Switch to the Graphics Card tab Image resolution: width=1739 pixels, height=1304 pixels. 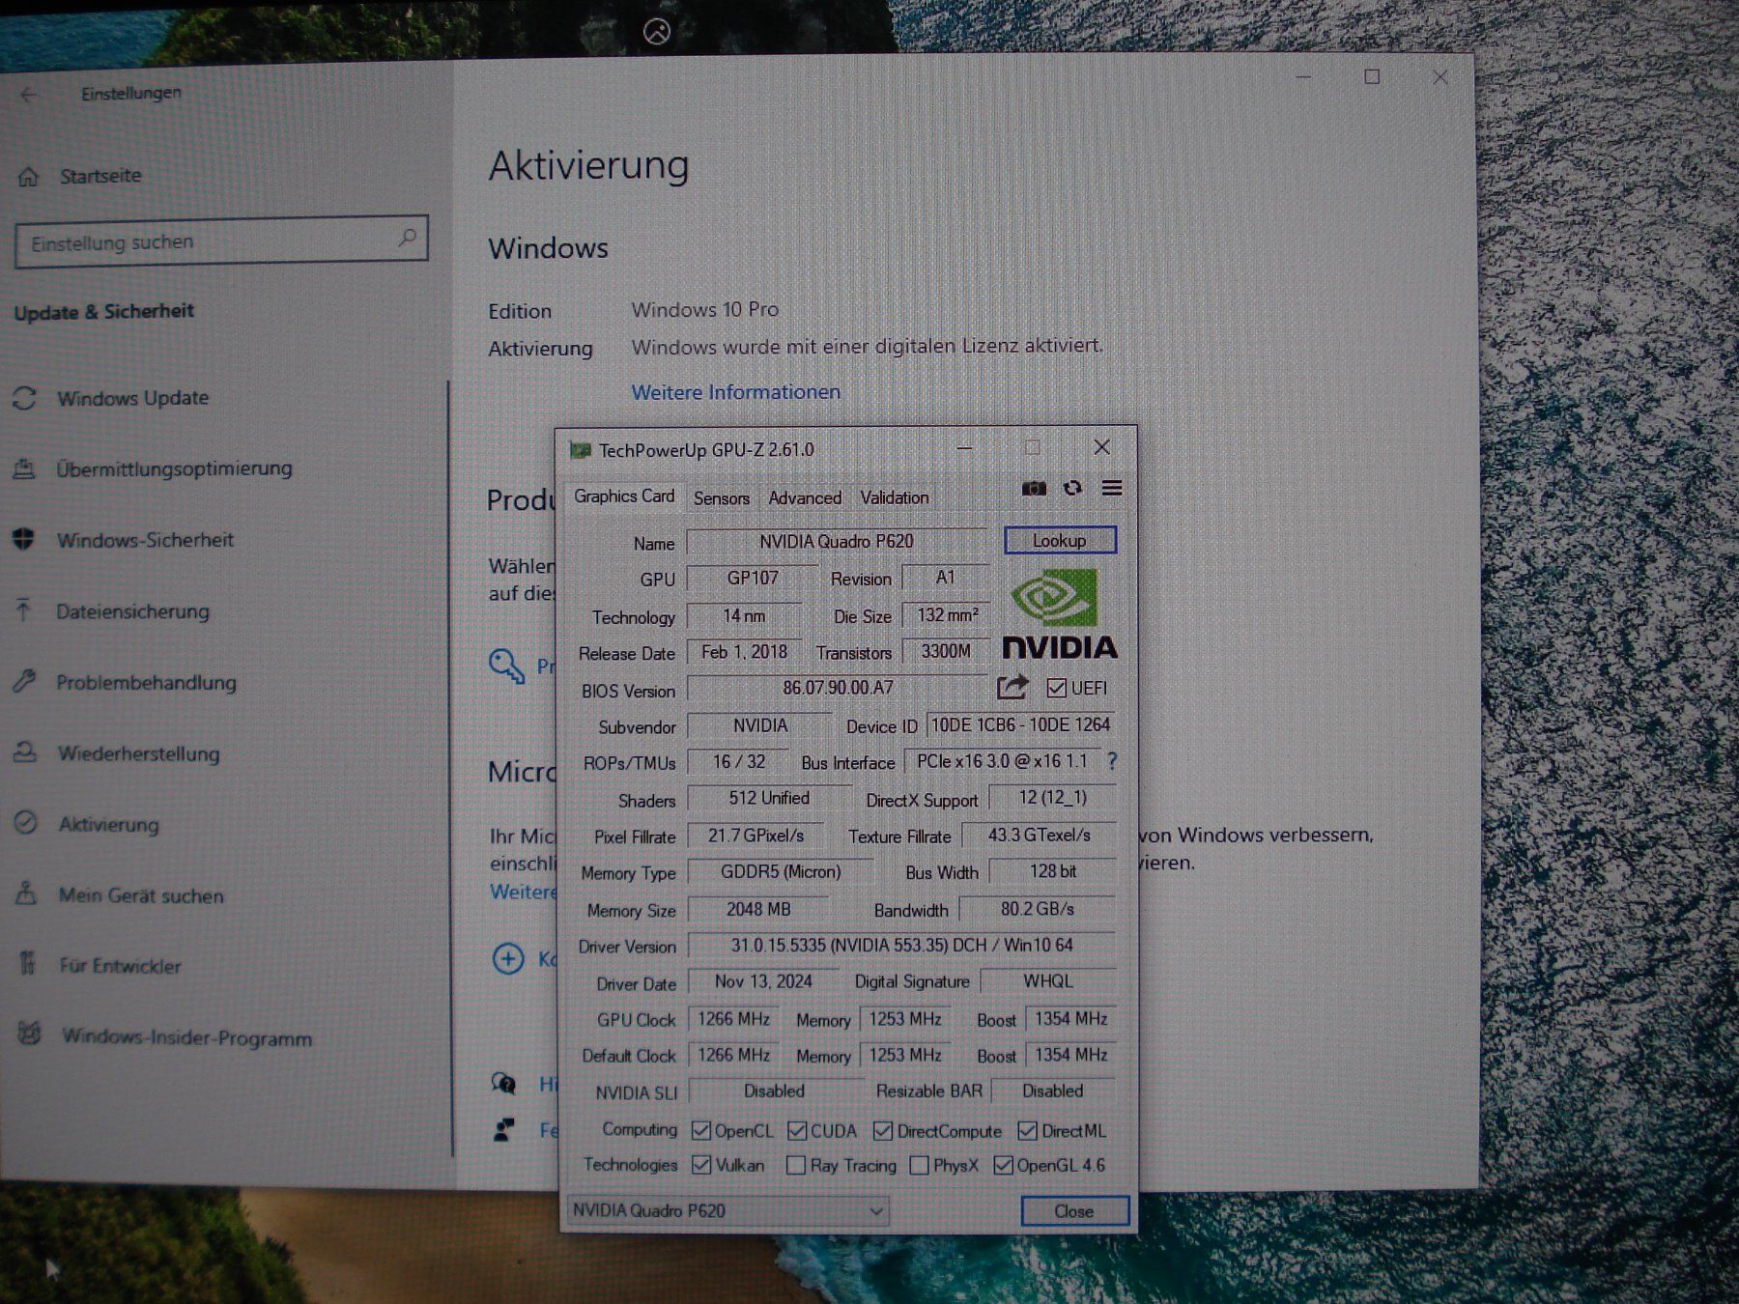624,496
